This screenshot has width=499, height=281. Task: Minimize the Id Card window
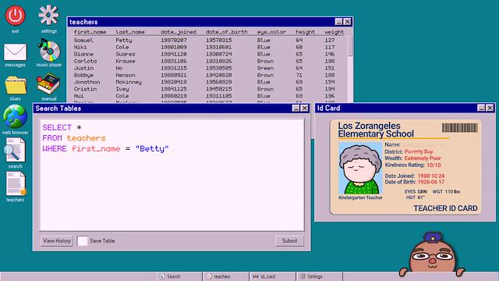click(x=481, y=108)
